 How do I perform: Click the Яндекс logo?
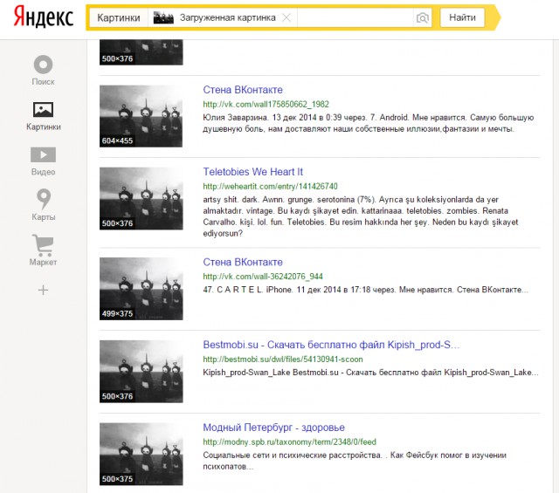(x=44, y=17)
